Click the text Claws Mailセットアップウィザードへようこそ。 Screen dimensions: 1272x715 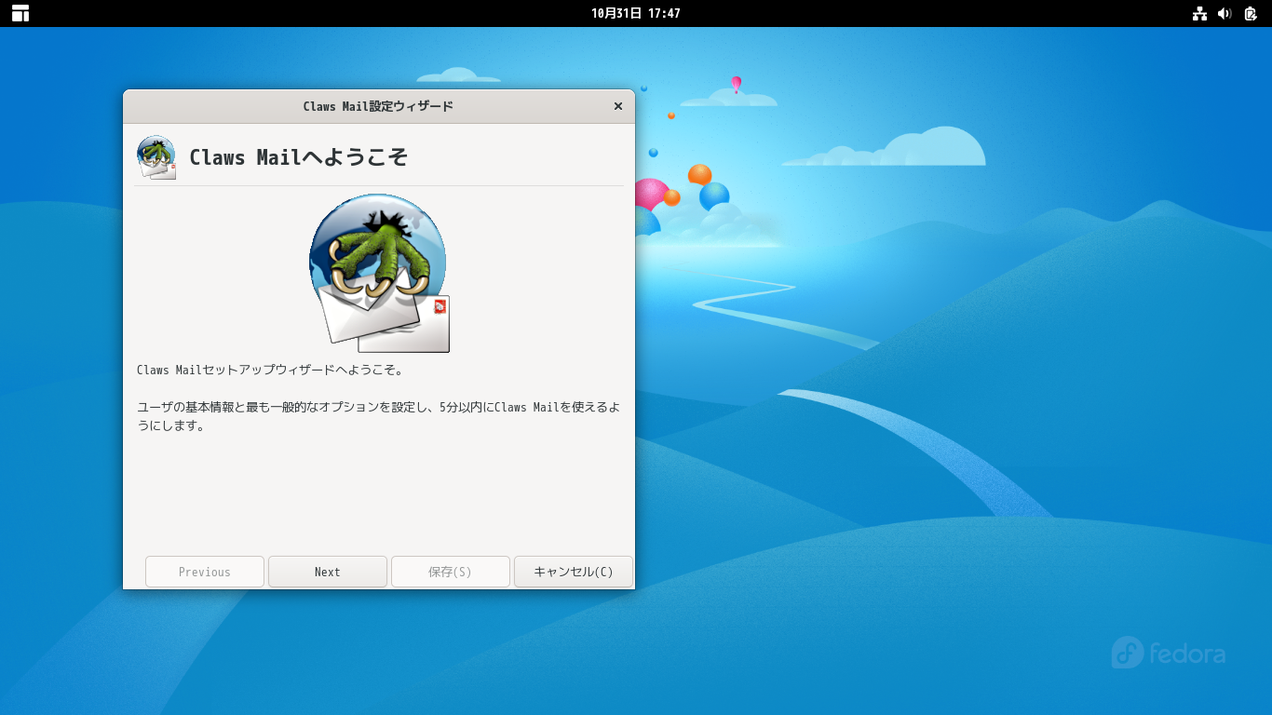270,370
